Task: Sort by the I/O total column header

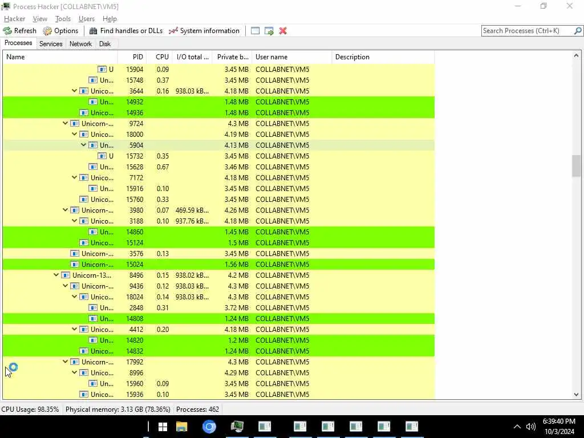Action: pos(192,57)
